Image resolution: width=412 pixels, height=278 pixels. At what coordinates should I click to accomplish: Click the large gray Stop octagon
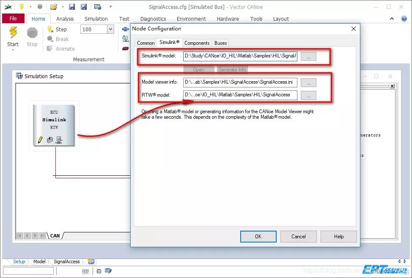32,33
